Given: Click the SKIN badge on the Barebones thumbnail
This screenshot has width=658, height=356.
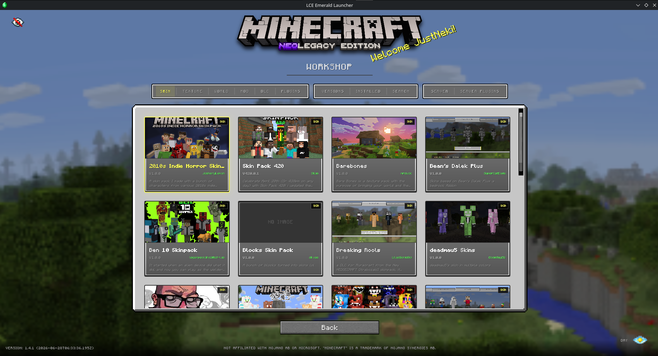Looking at the screenshot, I should (409, 122).
